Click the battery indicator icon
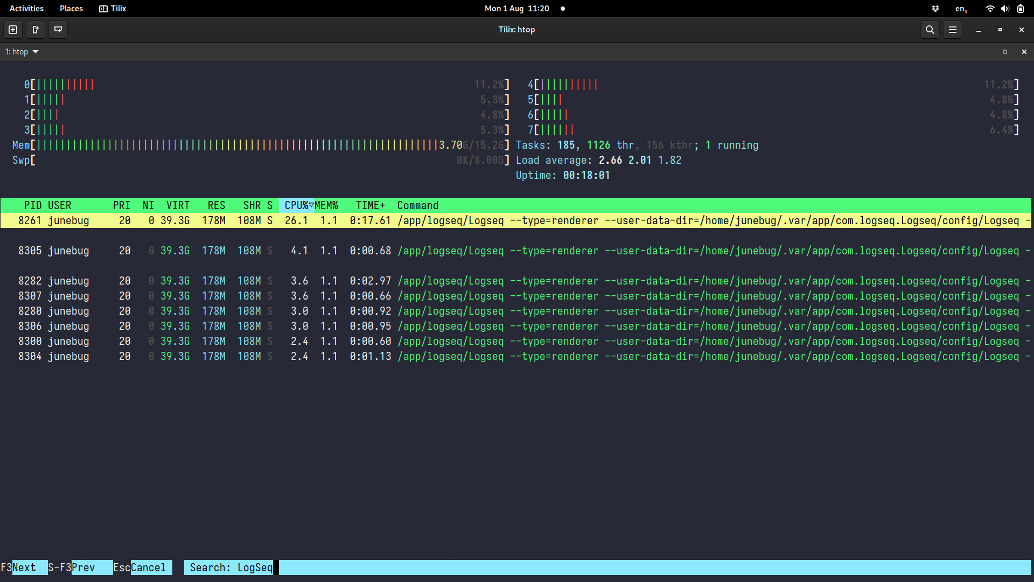 (1021, 9)
